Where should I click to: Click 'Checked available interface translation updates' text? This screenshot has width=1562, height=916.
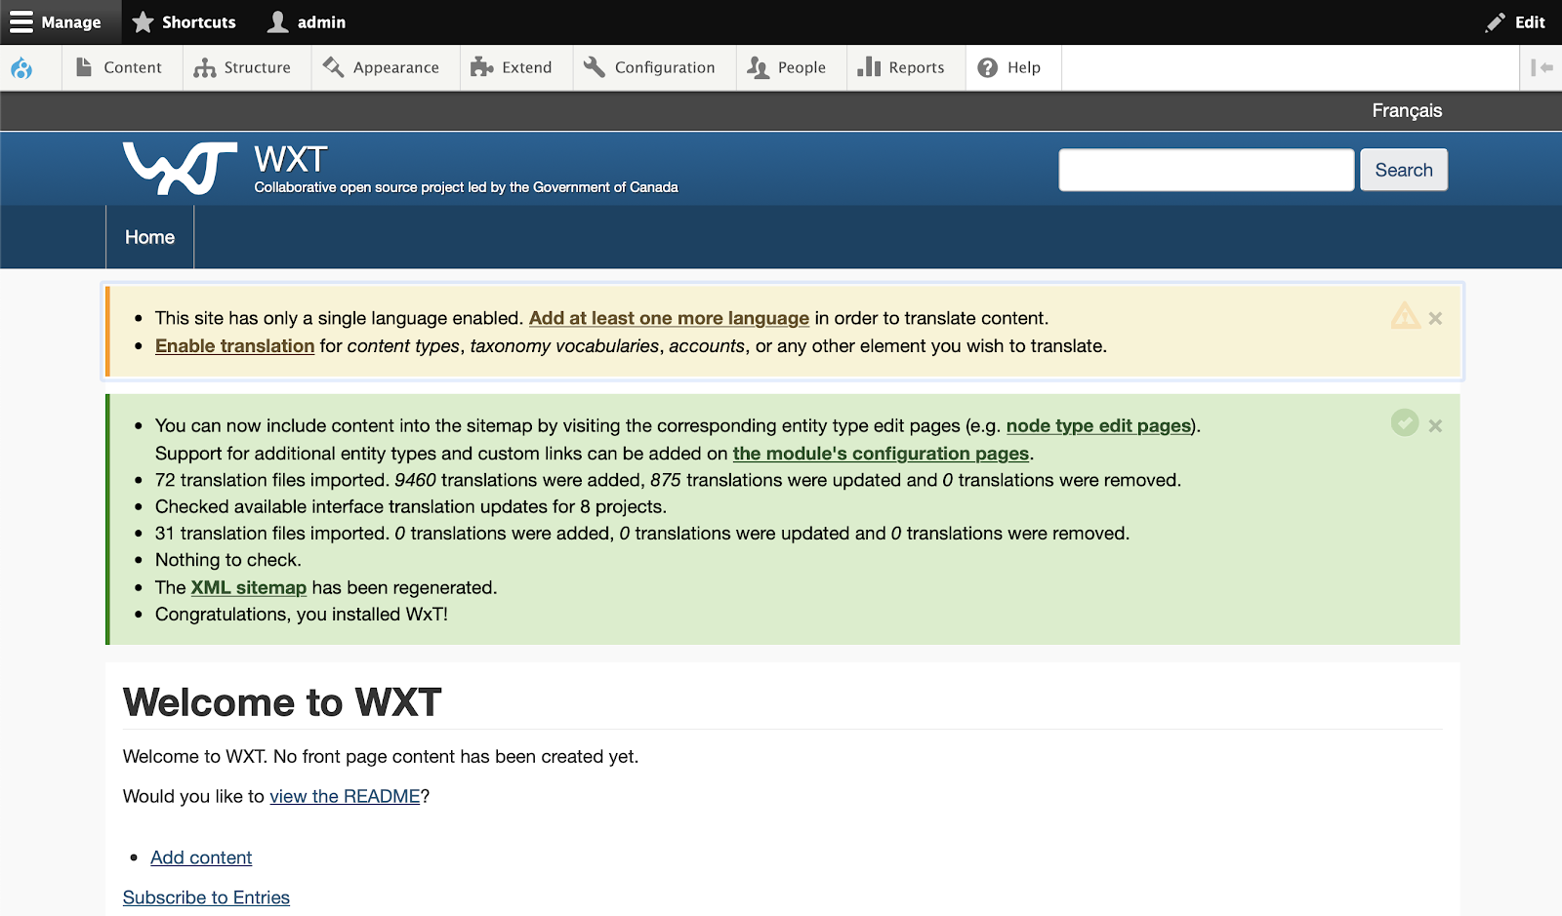(411, 506)
